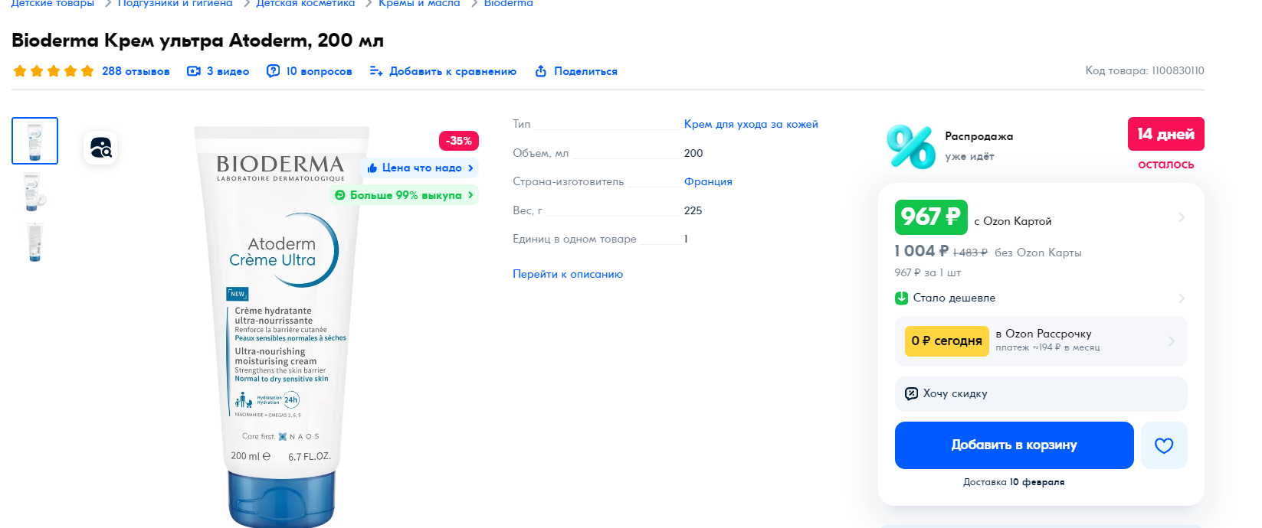Viewport: 1262px width, 528px height.
Task: Click the green 967 ₽ price badge
Action: point(931,217)
